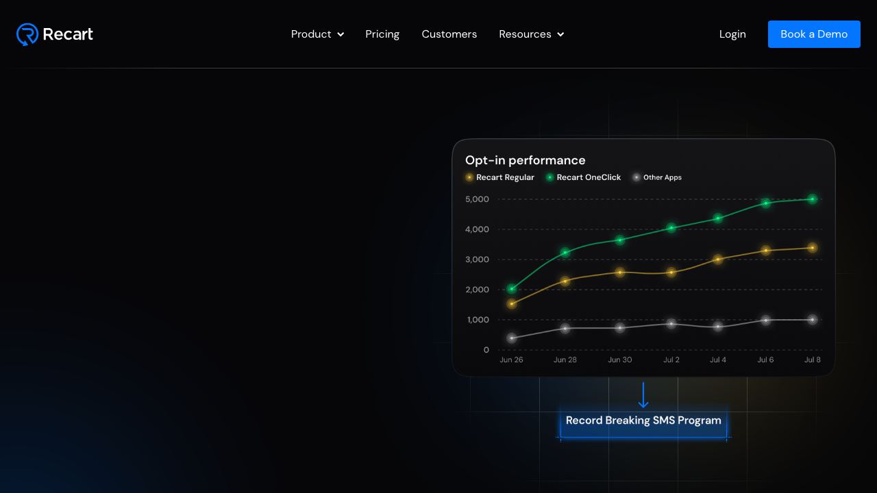The image size is (877, 493).
Task: Click the Recart logo icon
Action: 27,34
